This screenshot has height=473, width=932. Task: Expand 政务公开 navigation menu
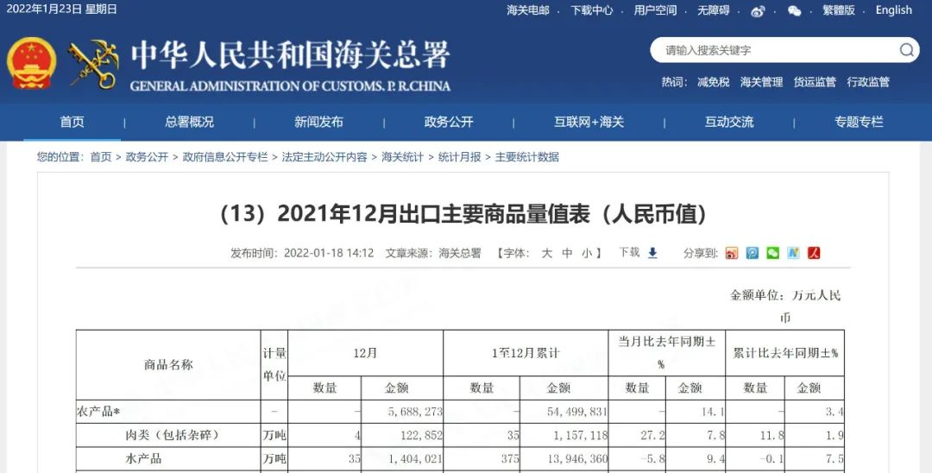coord(449,122)
